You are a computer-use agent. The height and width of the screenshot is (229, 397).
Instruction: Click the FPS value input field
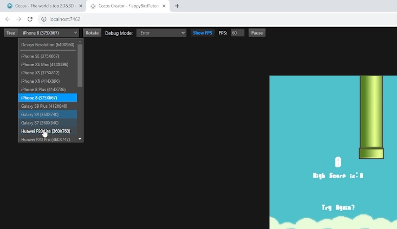click(x=237, y=33)
